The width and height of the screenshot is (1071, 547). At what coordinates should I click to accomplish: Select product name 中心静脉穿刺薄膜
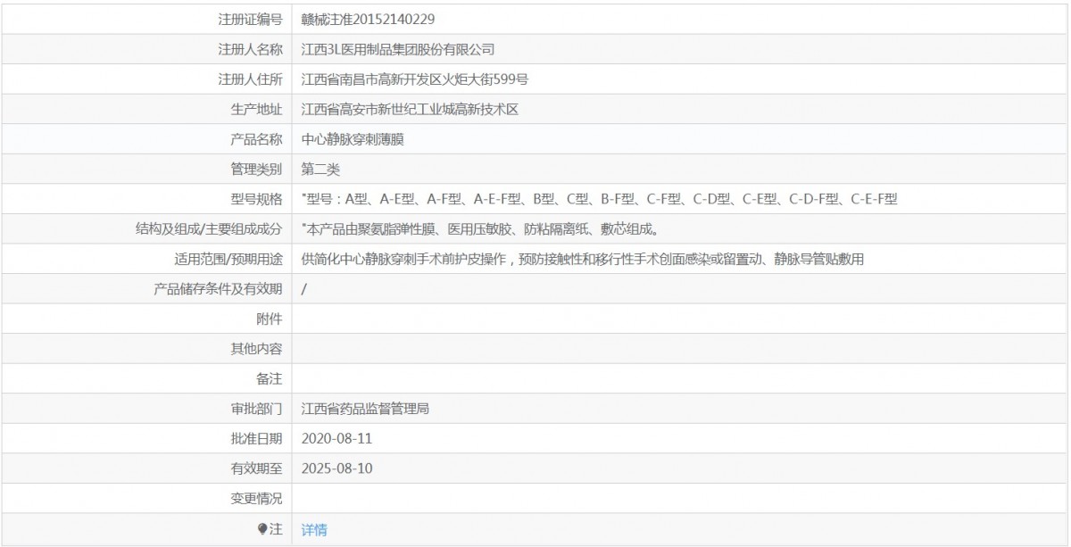point(353,139)
